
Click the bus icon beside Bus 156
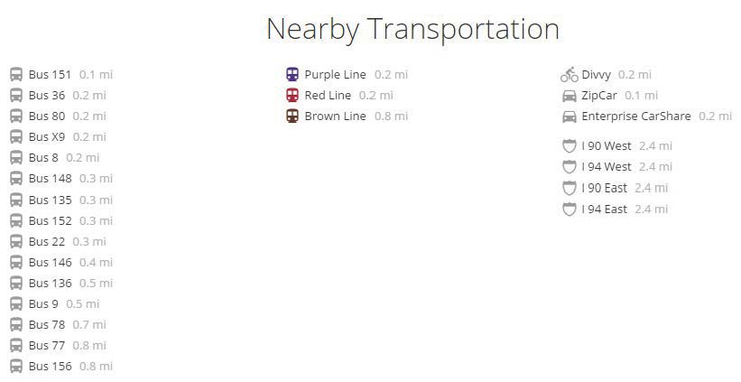coord(16,366)
